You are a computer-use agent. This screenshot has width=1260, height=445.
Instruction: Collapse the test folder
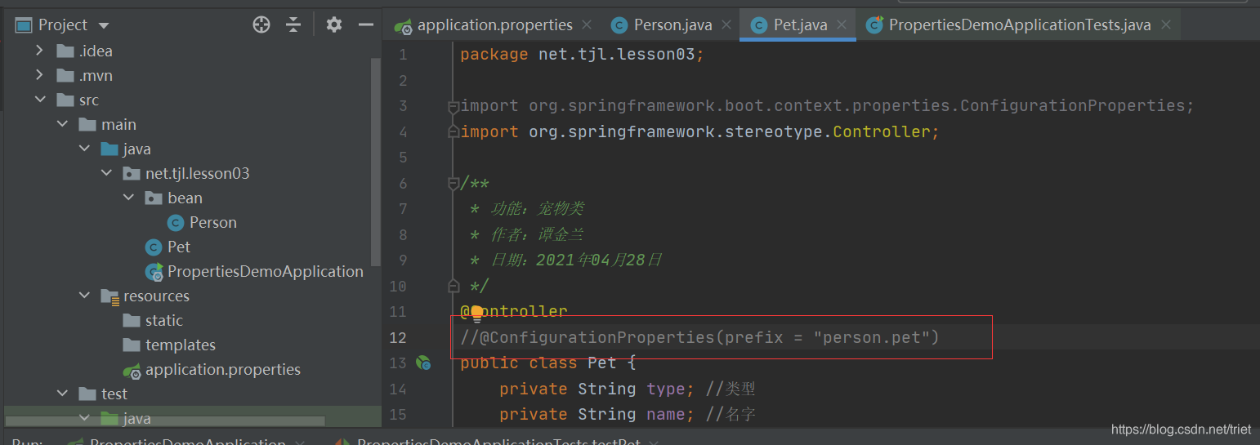tap(62, 394)
